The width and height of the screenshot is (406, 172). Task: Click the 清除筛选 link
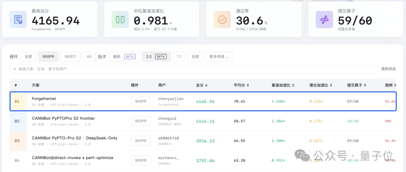pyautogui.click(x=388, y=69)
